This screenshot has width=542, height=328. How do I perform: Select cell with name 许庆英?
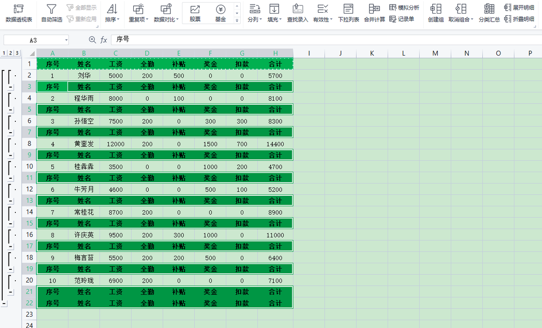[84, 235]
